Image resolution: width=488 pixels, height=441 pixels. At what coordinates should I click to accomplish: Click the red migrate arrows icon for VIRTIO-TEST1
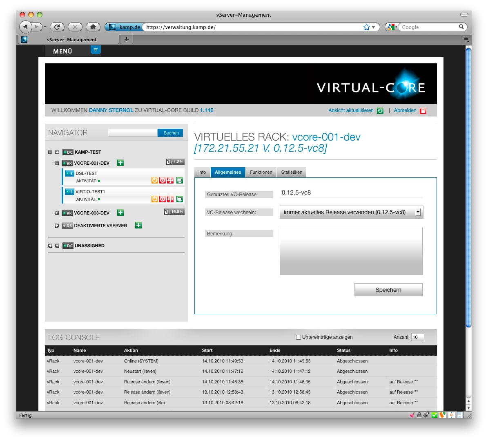pyautogui.click(x=171, y=199)
